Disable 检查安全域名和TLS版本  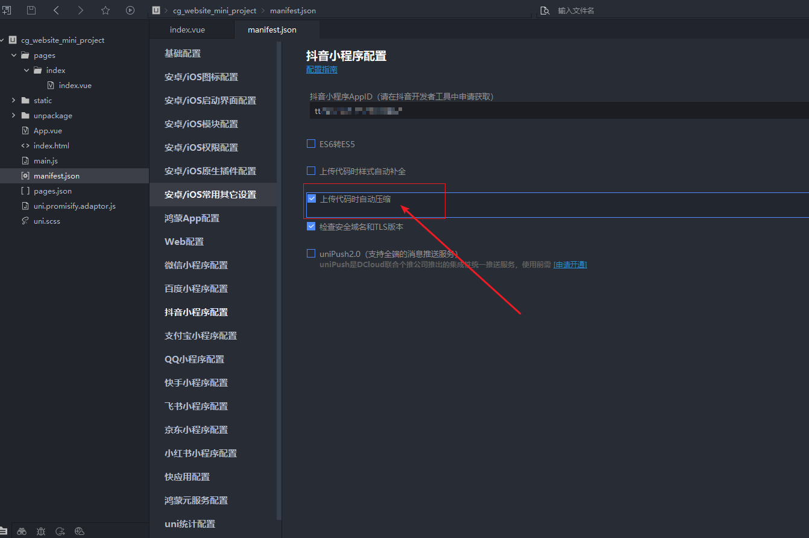coord(311,226)
